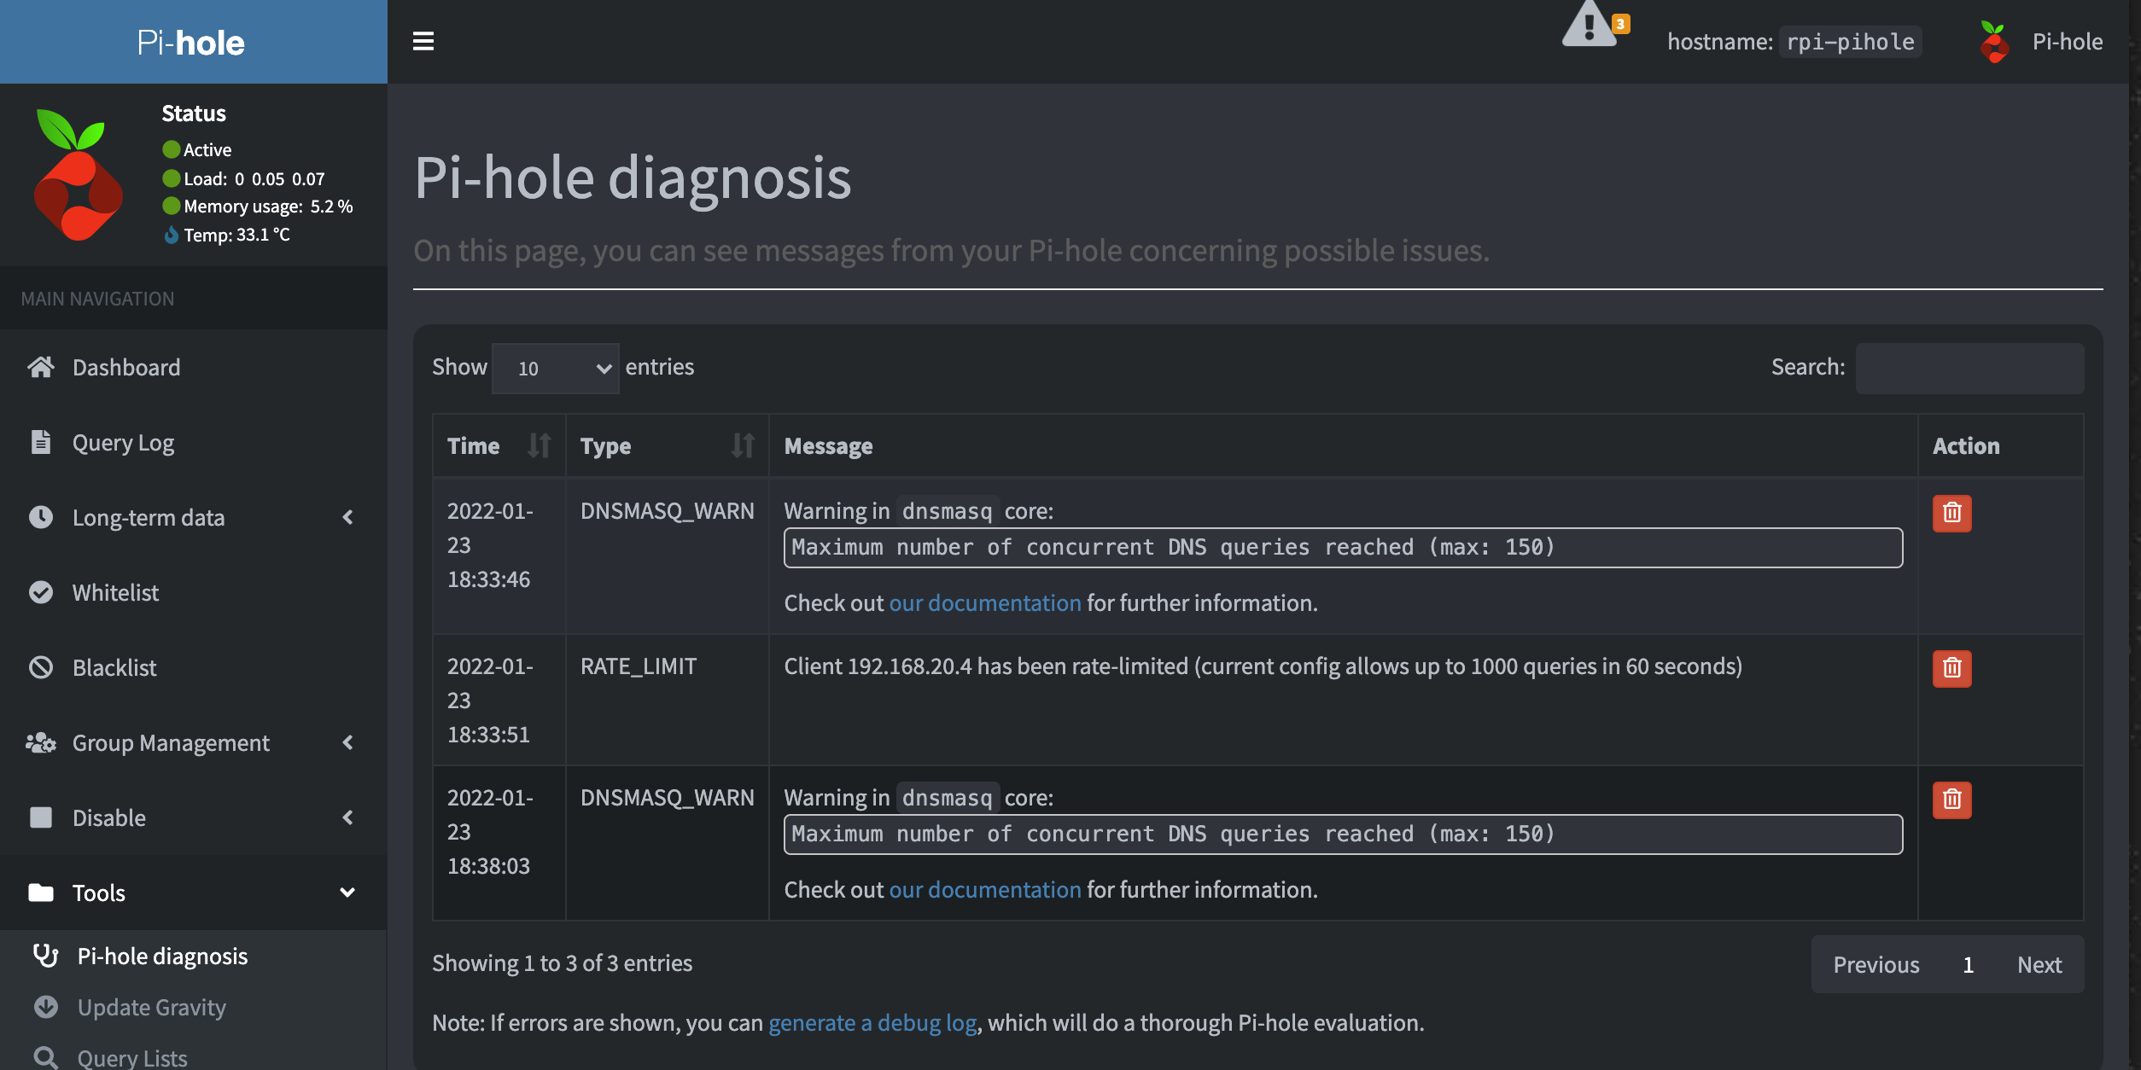Screen dimensions: 2141x1070
Task: Go to Previous page of entries
Action: coord(1876,964)
